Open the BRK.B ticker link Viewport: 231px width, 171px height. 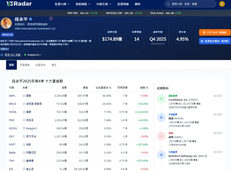pyautogui.click(x=12, y=104)
